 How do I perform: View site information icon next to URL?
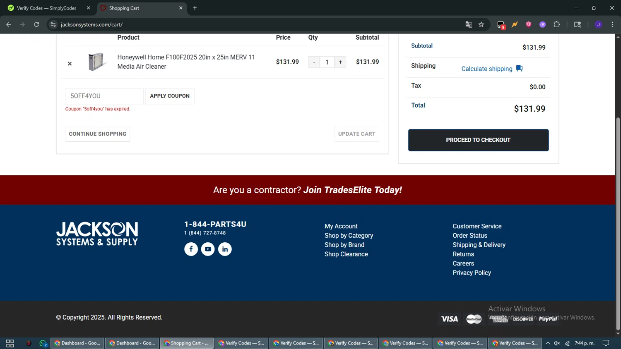coord(53,24)
